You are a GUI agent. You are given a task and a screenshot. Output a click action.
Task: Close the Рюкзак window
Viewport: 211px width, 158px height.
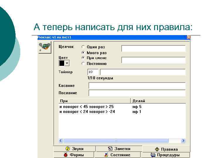189,37
